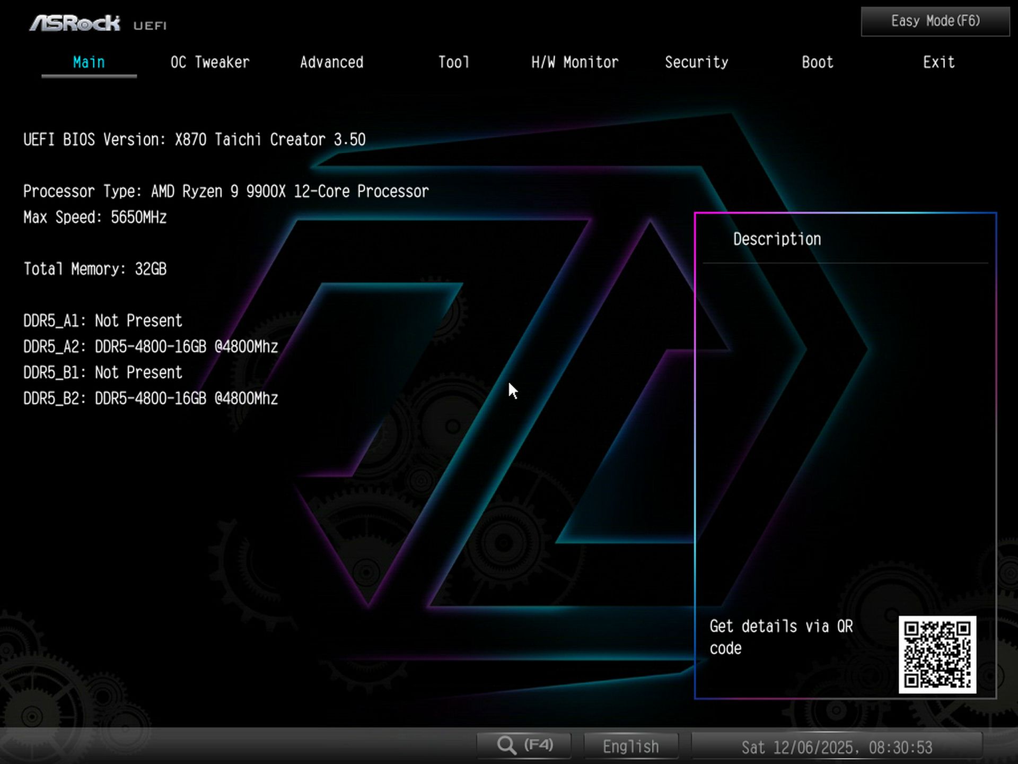Open the H/W Monitor section
The image size is (1018, 764).
click(574, 62)
